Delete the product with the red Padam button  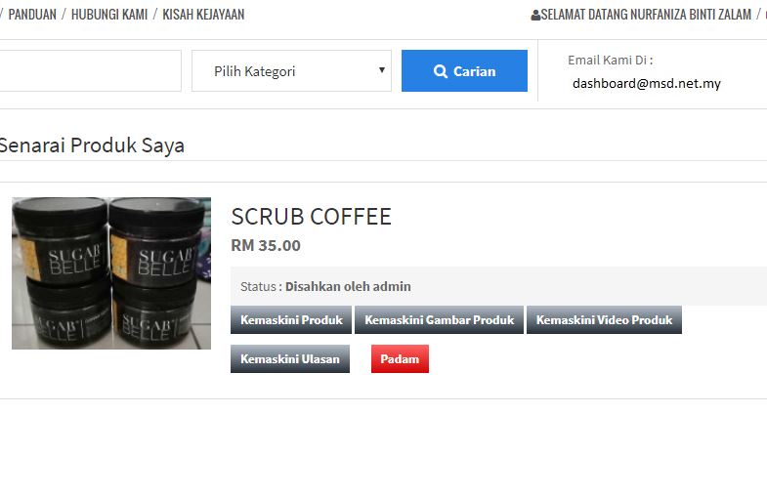[400, 359]
